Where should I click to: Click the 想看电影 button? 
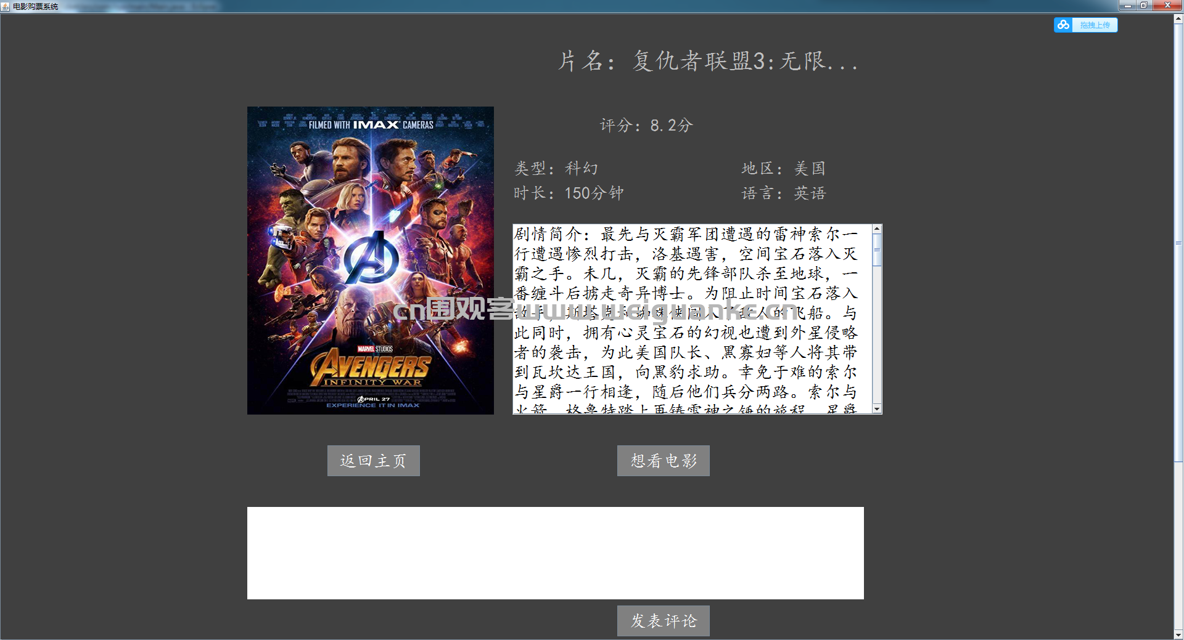[663, 461]
